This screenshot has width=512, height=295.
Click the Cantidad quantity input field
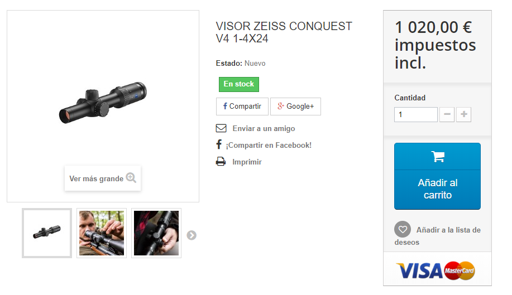tap(415, 114)
